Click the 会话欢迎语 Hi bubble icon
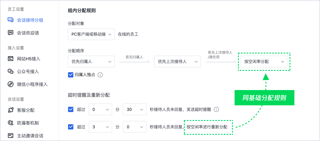This screenshot has height=141, width=320. tap(11, 33)
